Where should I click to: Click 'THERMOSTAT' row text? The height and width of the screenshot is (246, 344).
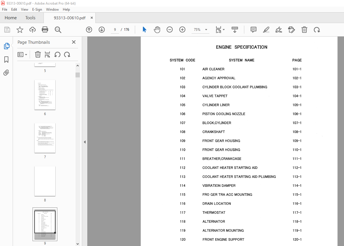pyautogui.click(x=214, y=213)
